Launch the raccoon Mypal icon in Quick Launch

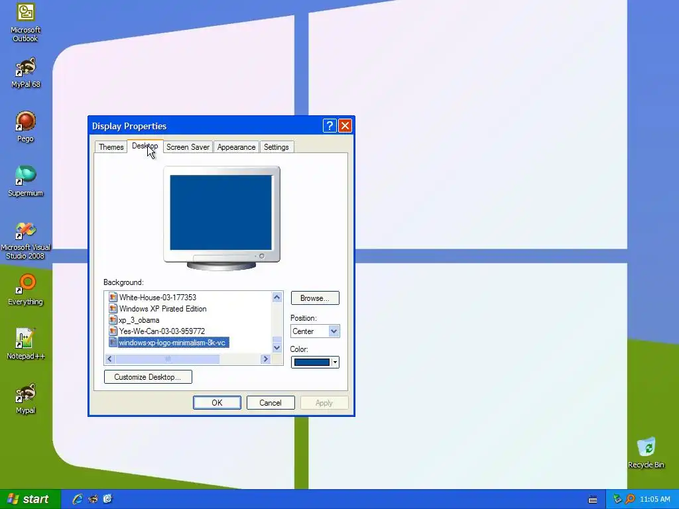coord(93,499)
